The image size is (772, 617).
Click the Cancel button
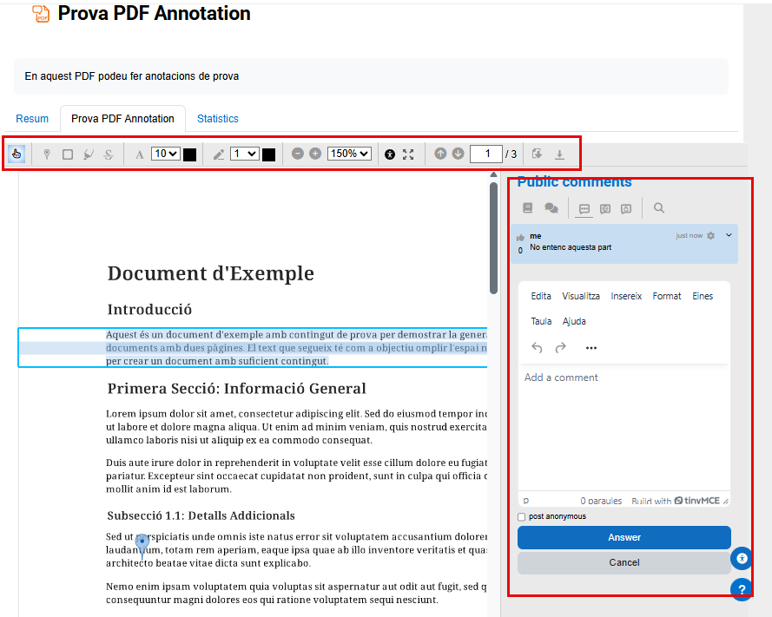coord(624,562)
